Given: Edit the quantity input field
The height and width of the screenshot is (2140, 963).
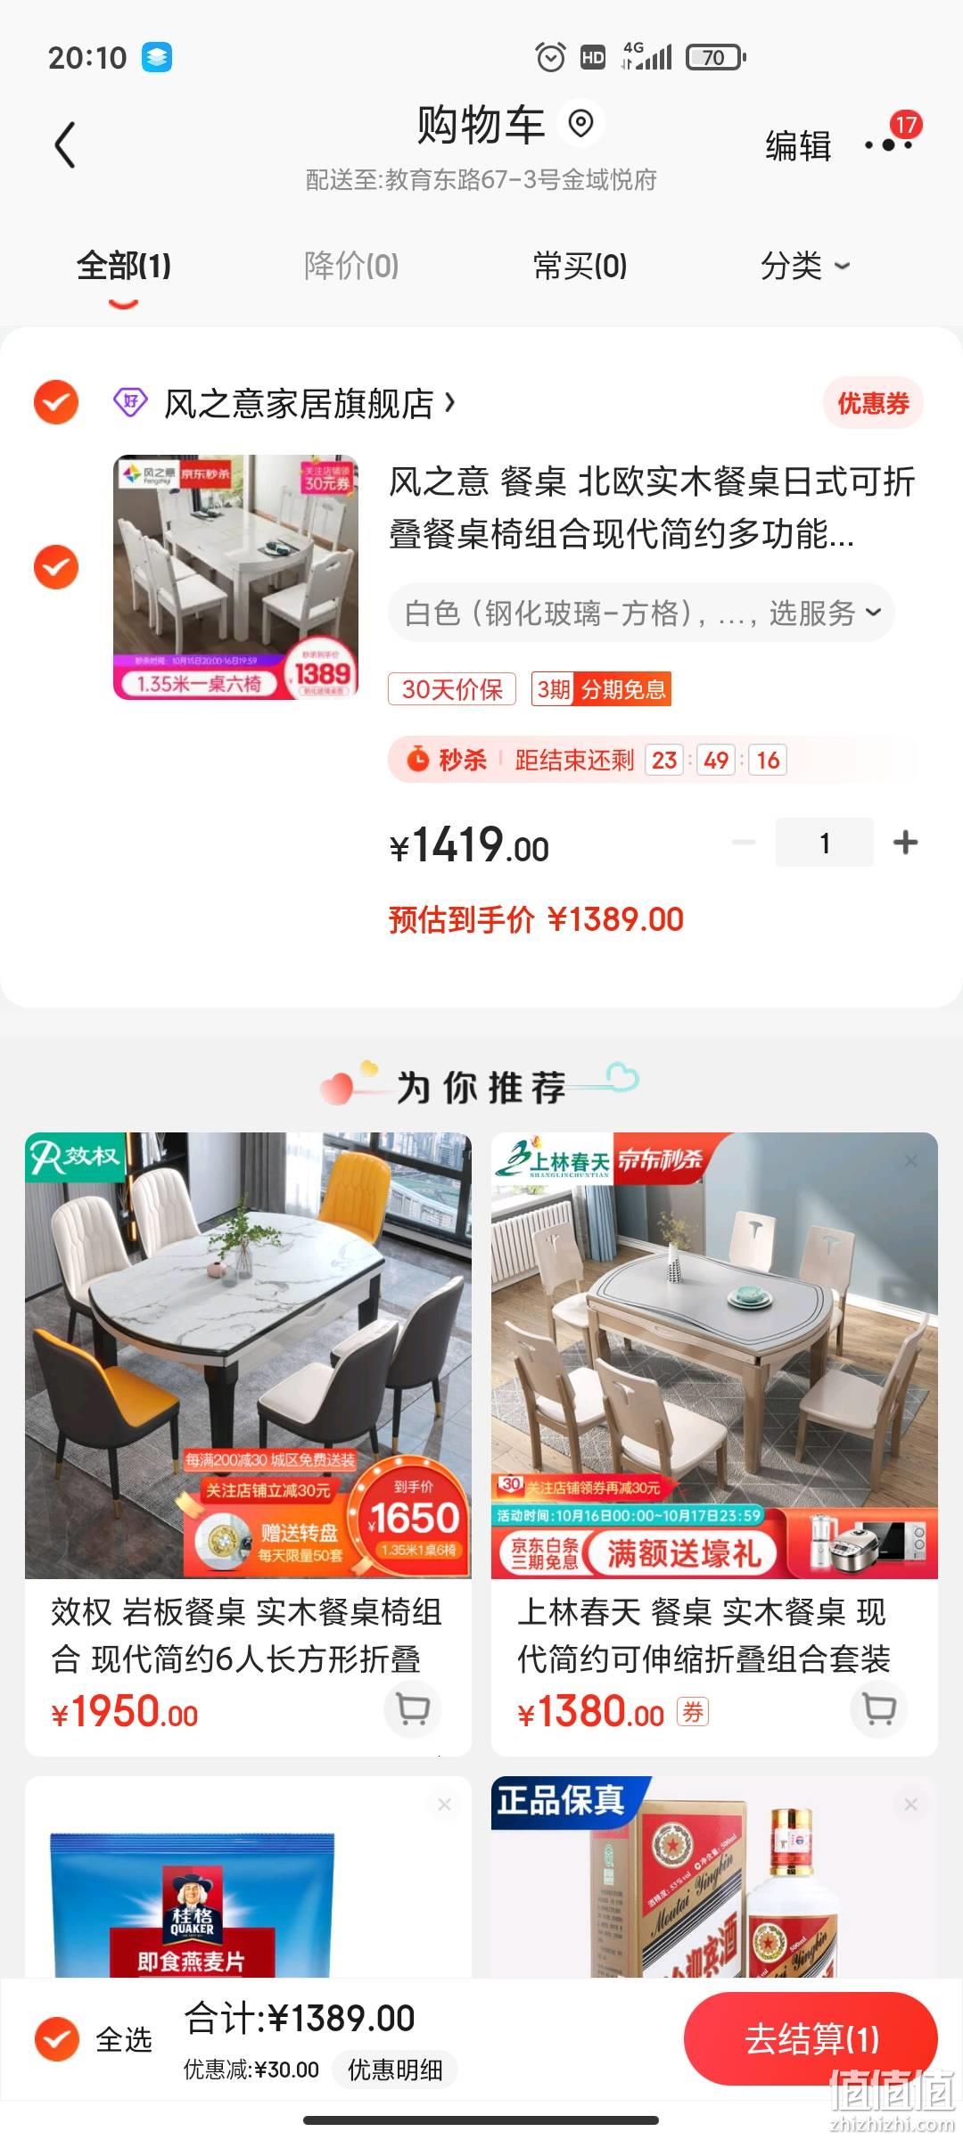Looking at the screenshot, I should tap(825, 843).
